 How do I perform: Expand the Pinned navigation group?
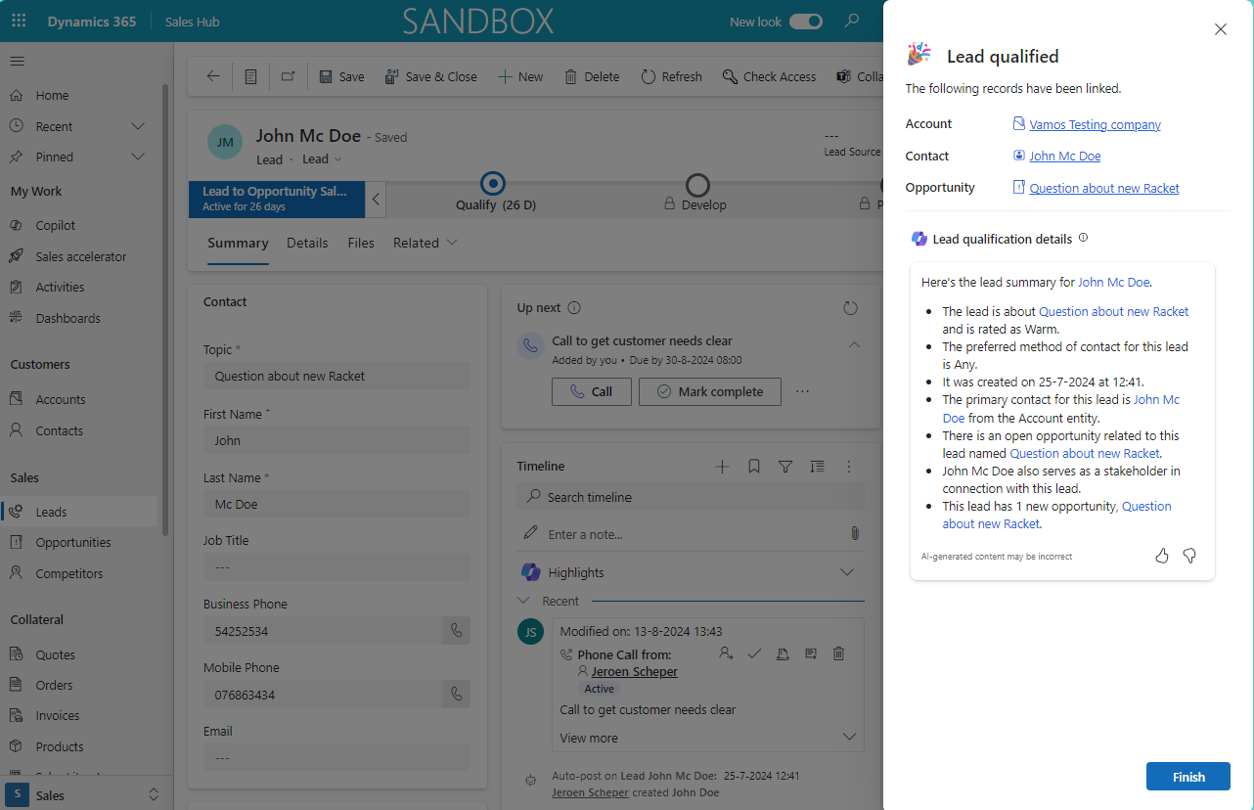click(x=138, y=157)
